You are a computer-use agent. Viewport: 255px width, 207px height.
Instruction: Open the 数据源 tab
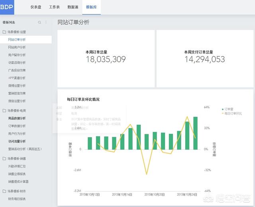pos(73,8)
